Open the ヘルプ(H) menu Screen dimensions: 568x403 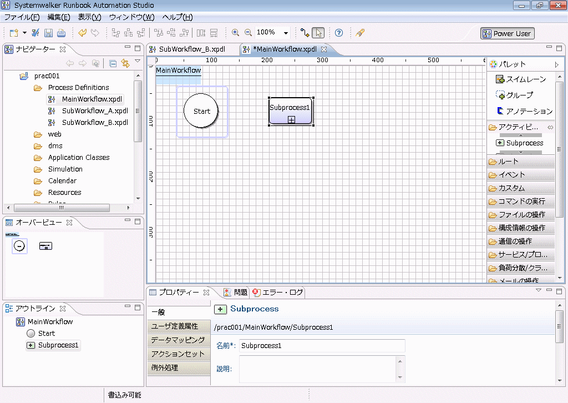177,17
